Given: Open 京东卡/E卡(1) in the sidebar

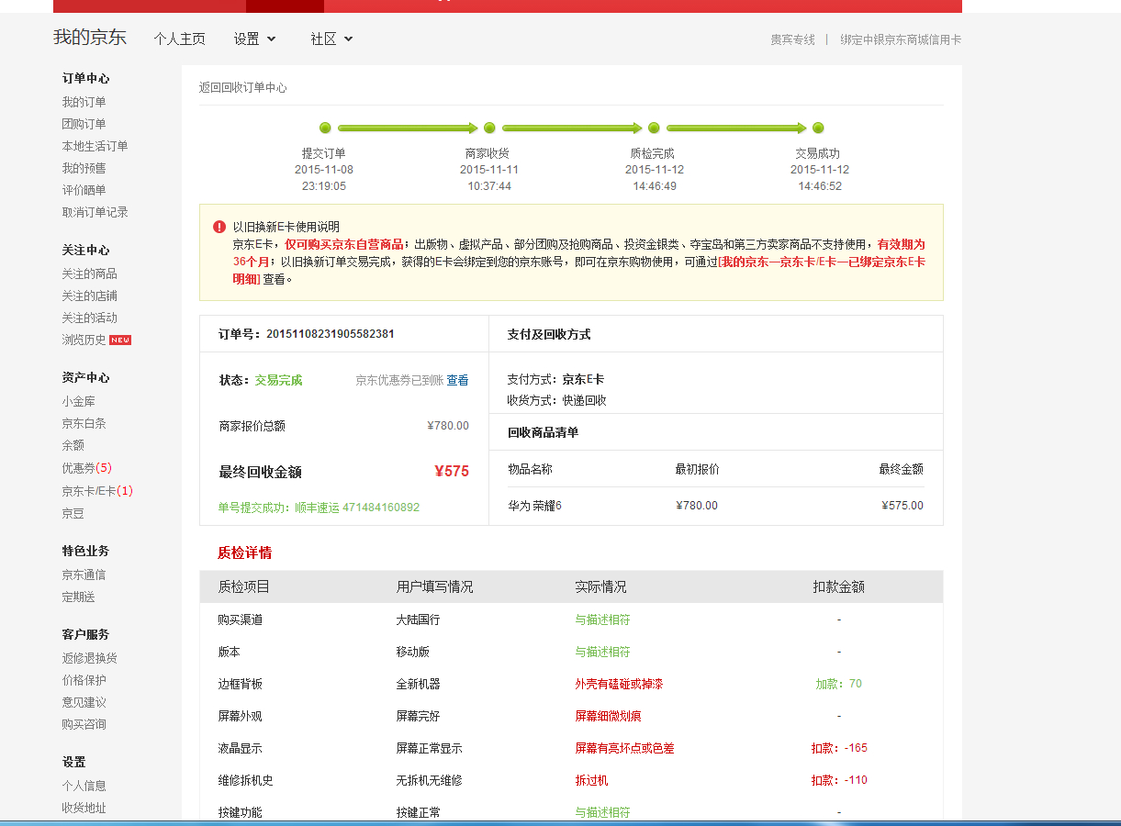Looking at the screenshot, I should pos(97,491).
